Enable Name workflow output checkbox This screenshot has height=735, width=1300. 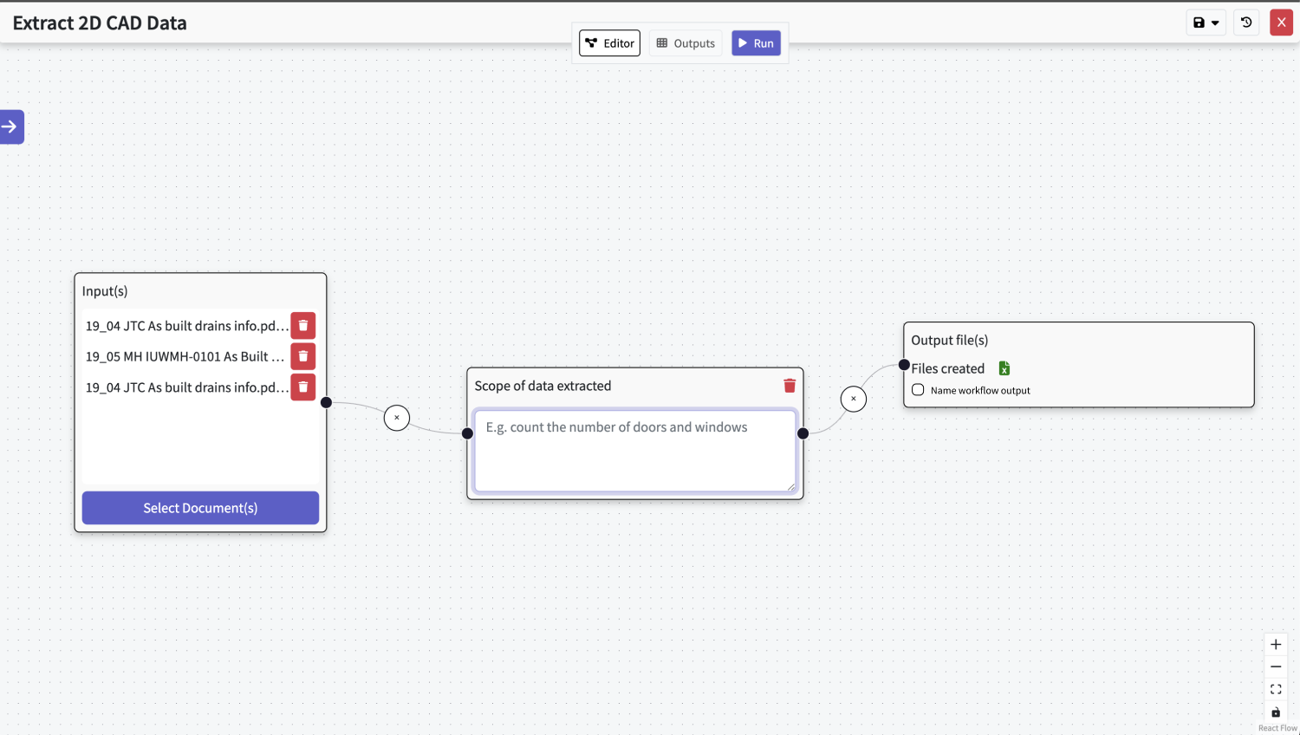point(918,390)
